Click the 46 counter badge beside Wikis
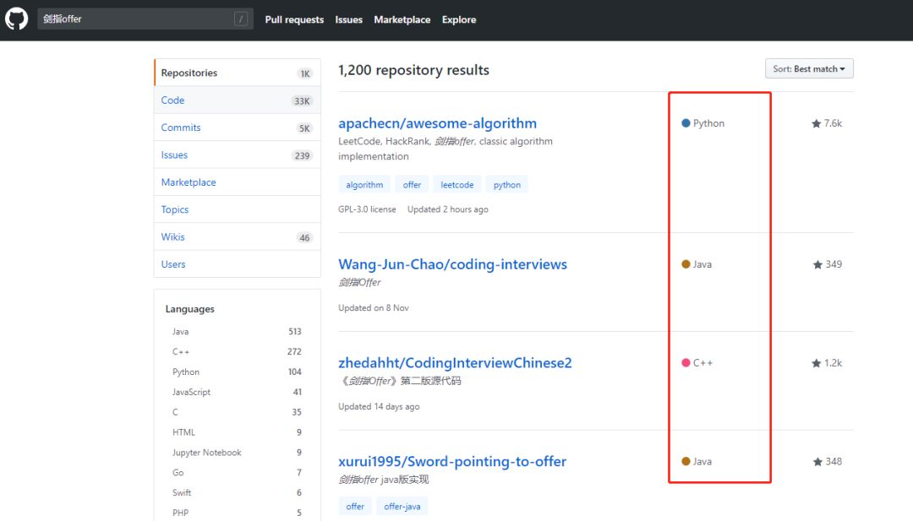Image resolution: width=913 pixels, height=521 pixels. point(304,237)
